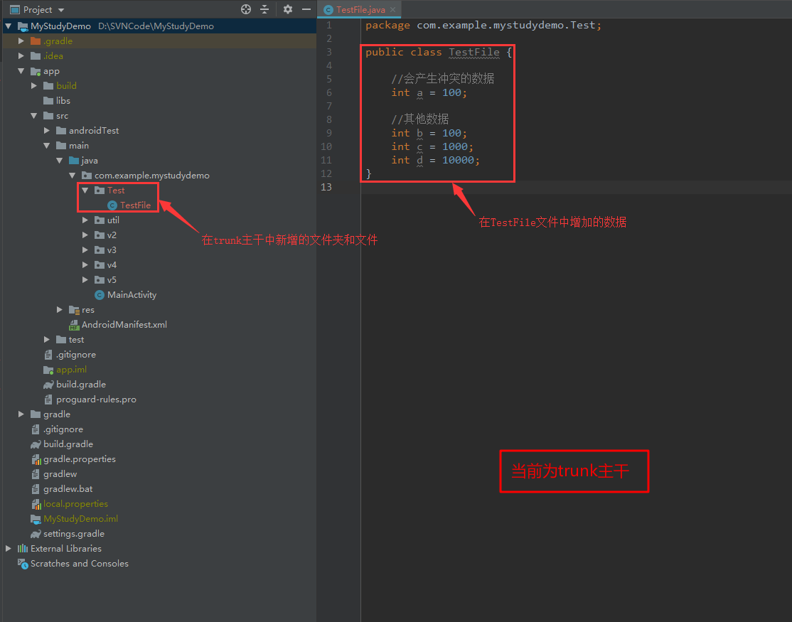This screenshot has height=622, width=792.
Task: Click the gradlew file icon
Action: coord(36,474)
